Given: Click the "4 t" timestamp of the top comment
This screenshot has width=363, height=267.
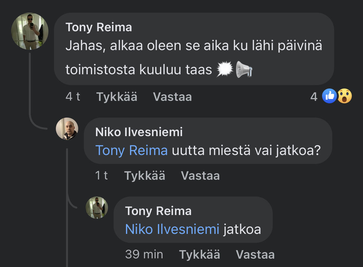Looking at the screenshot, I should pyautogui.click(x=73, y=97).
